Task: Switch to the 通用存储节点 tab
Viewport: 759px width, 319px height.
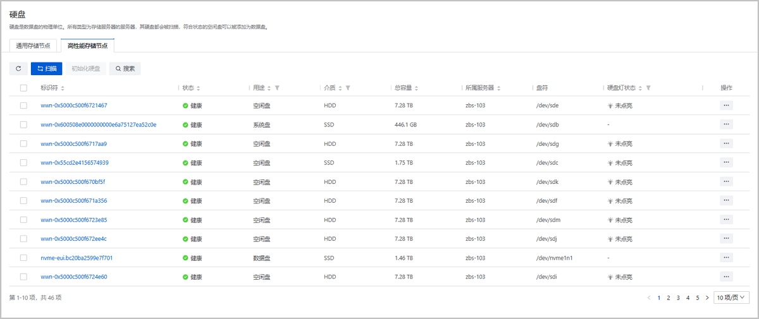Action: (x=33, y=45)
